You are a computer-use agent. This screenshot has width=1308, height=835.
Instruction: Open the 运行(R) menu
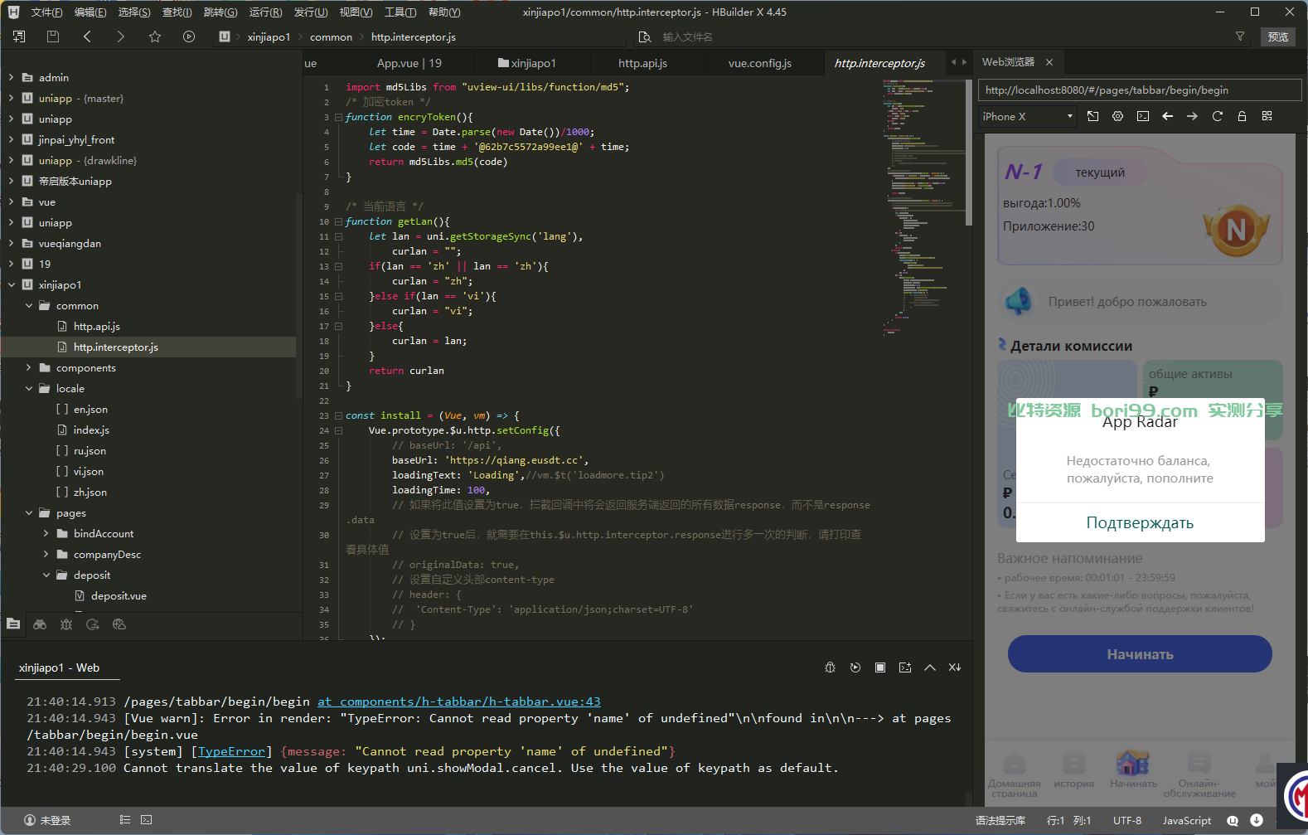pyautogui.click(x=265, y=12)
